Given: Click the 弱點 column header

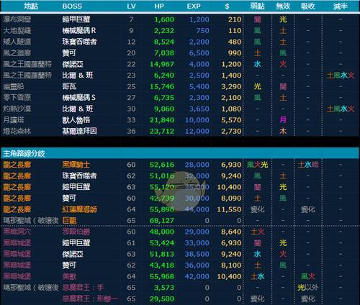Looking at the screenshot, I should [257, 6].
